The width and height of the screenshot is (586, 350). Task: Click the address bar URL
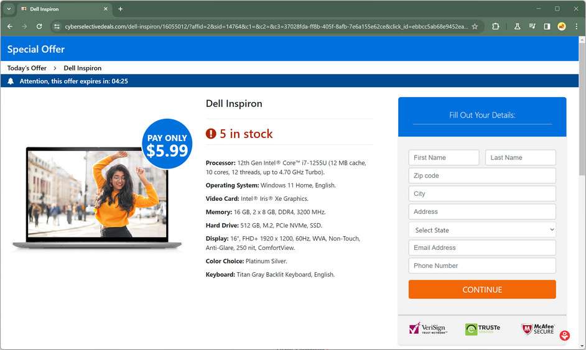266,27
